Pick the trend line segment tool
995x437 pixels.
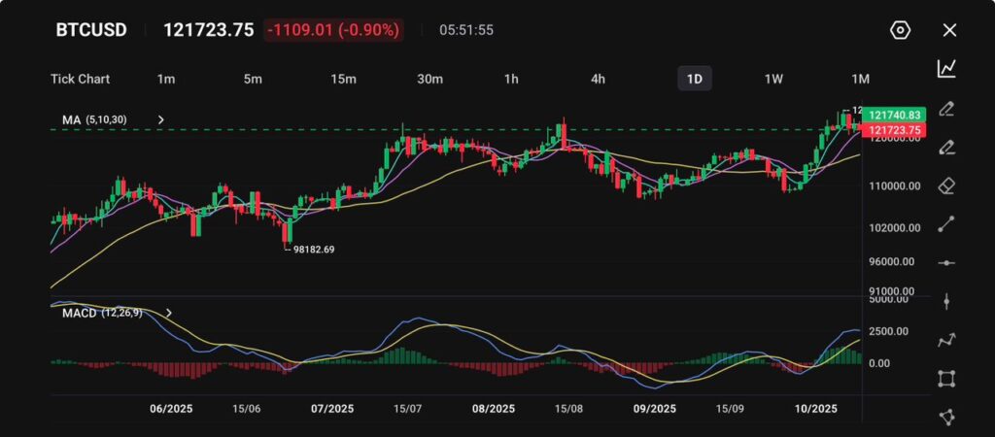click(x=946, y=224)
